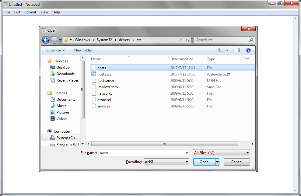301x196 pixels.
Task: Click the navigation pane vertical scrollbar thumb
Action: click(82, 89)
